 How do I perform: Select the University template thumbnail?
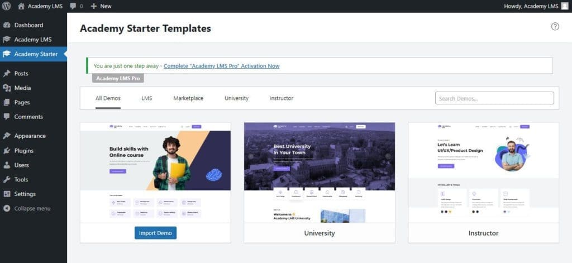[319, 172]
